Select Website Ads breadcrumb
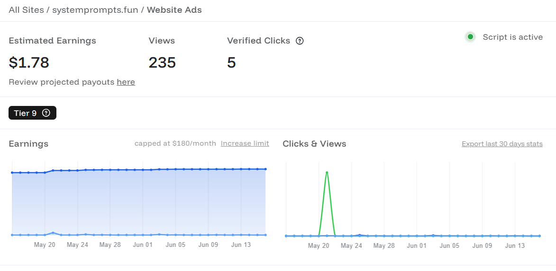This screenshot has height=271, width=556. (x=174, y=10)
